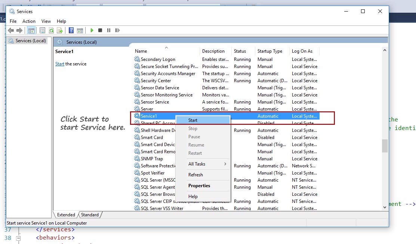
Task: Toggle the Show/Hide Action Pane icon
Action: click(x=80, y=31)
